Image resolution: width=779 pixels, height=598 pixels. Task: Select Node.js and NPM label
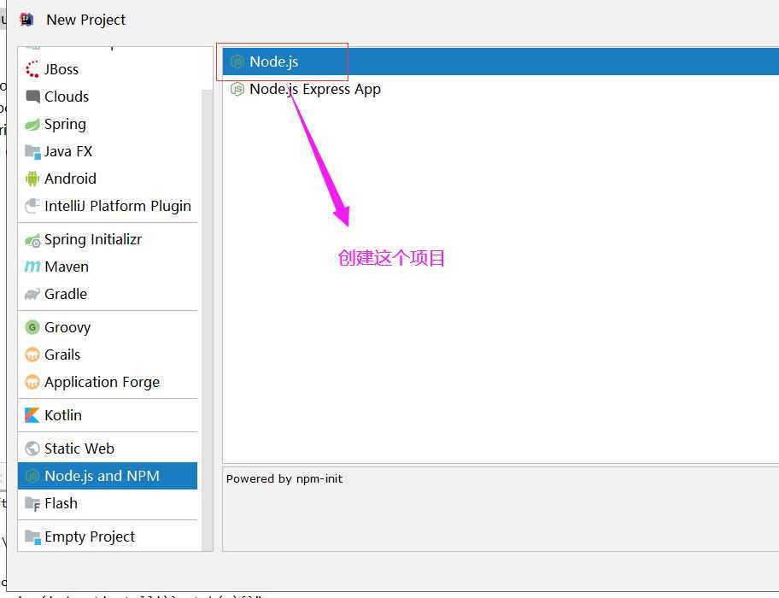pyautogui.click(x=102, y=476)
